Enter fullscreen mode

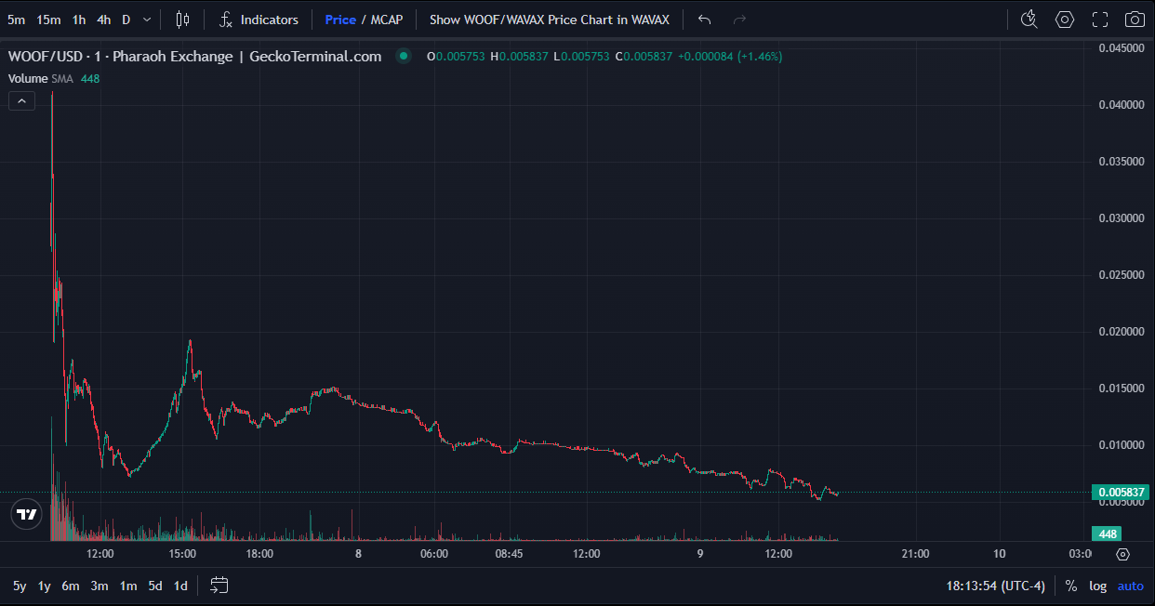[1100, 20]
